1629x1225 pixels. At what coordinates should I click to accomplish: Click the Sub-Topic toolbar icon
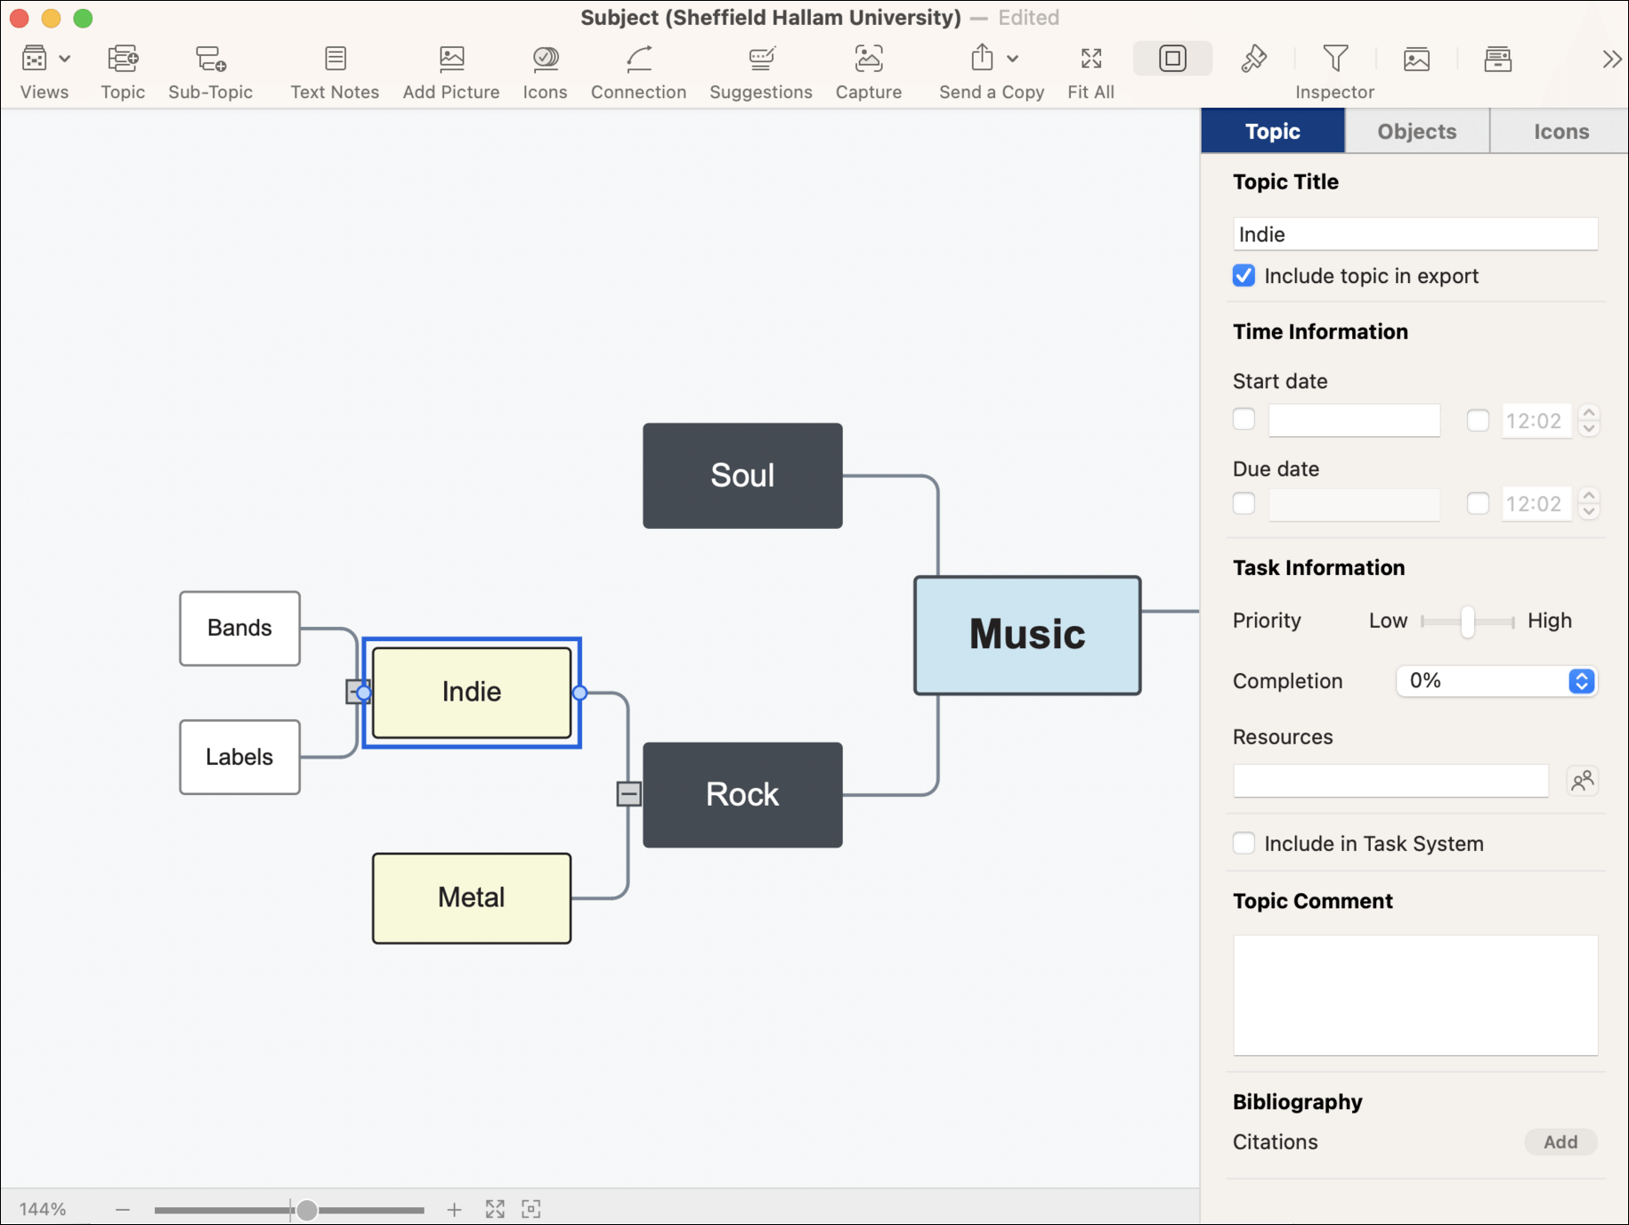210,60
